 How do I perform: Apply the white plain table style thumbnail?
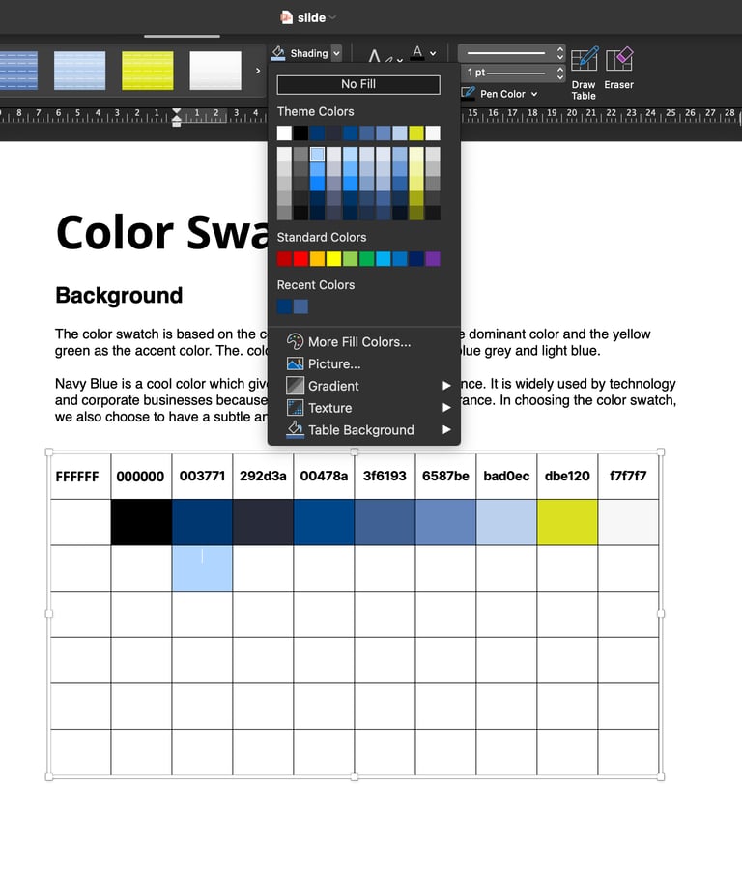pos(215,71)
